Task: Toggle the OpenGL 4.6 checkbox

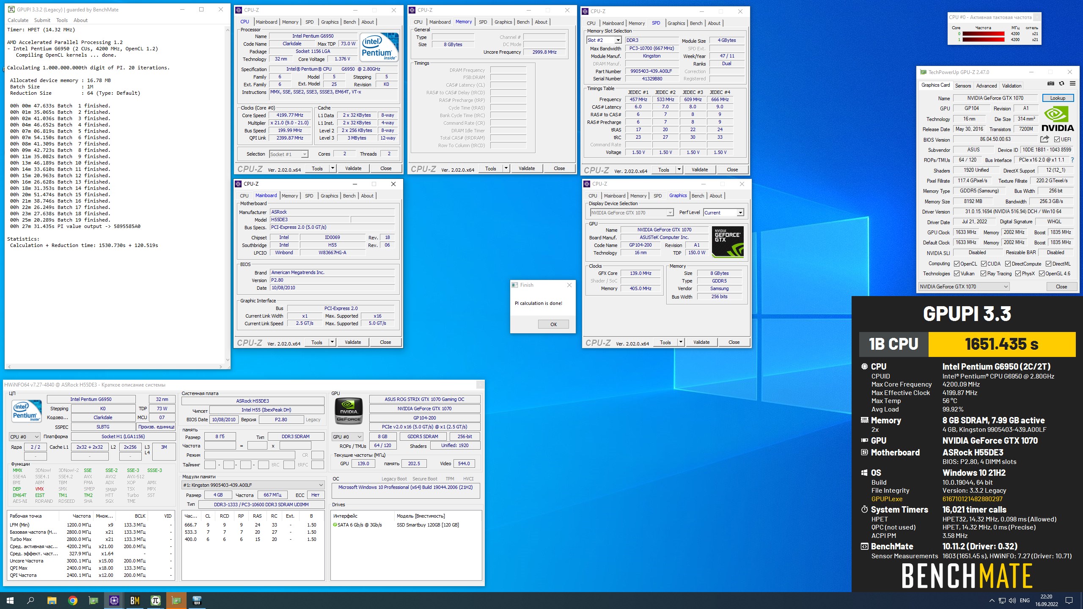Action: coord(1042,274)
